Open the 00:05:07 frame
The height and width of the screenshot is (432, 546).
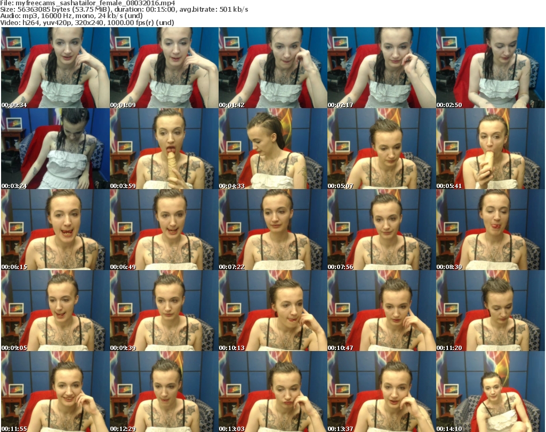click(381, 149)
